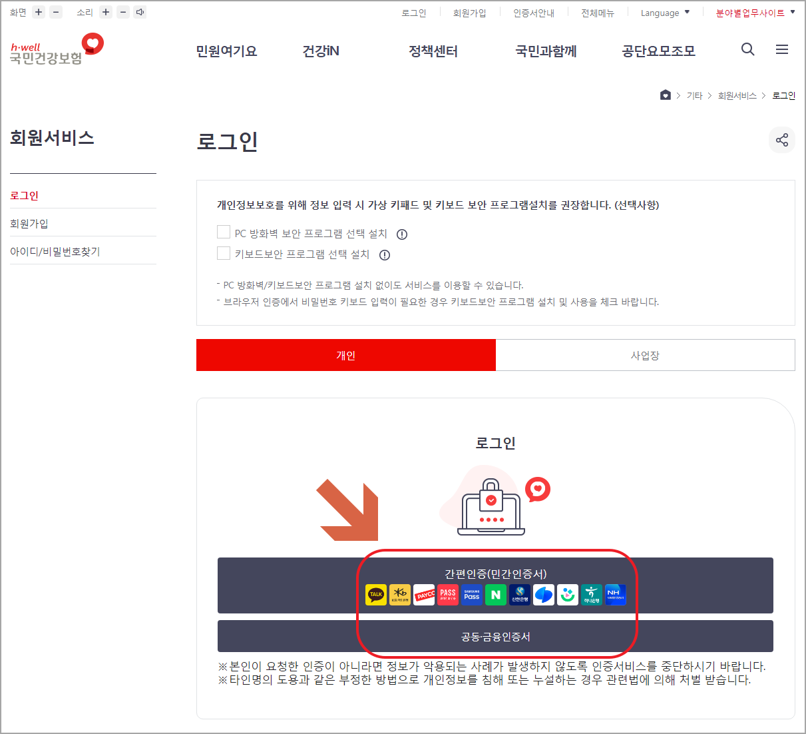The height and width of the screenshot is (734, 806).
Task: Select the Naver certificate icon
Action: click(495, 595)
